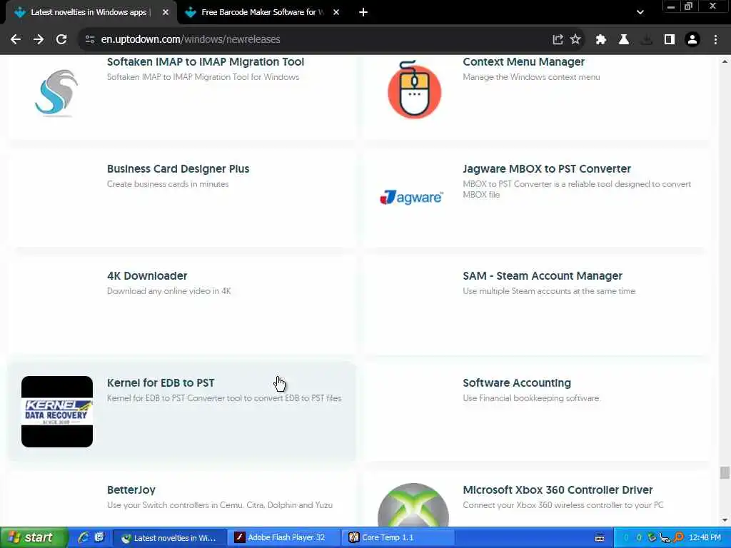The height and width of the screenshot is (548, 731).
Task: Click the address bar URL
Action: (x=191, y=40)
